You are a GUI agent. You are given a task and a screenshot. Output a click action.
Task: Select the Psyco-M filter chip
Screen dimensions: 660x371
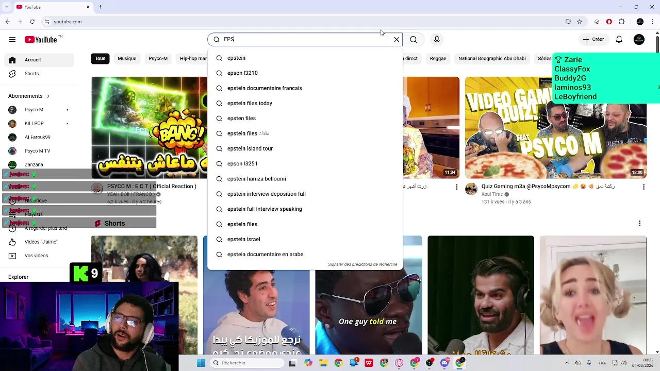[158, 59]
